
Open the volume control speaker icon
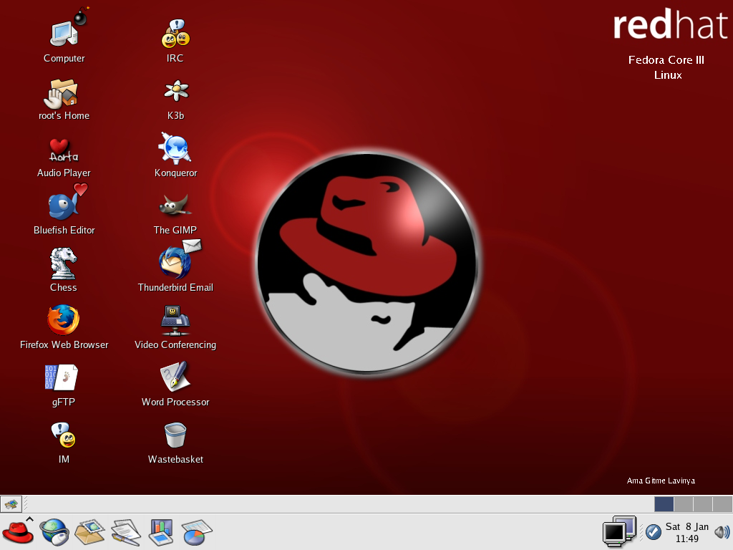click(x=722, y=532)
